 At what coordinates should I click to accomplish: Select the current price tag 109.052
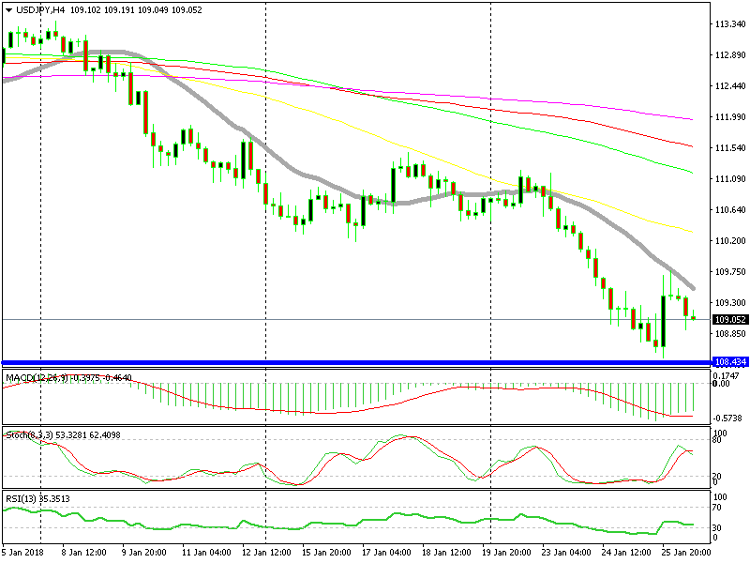[730, 319]
